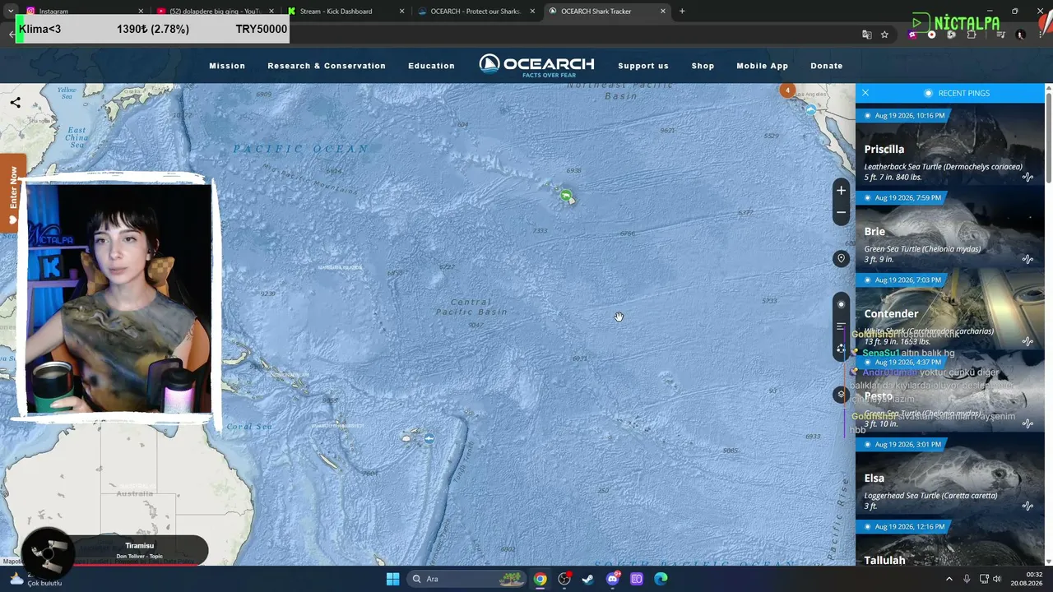Show hidden system tray icons

949,579
